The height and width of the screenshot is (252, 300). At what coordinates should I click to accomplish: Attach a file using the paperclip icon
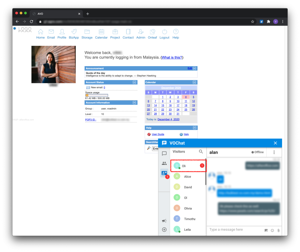click(x=279, y=230)
